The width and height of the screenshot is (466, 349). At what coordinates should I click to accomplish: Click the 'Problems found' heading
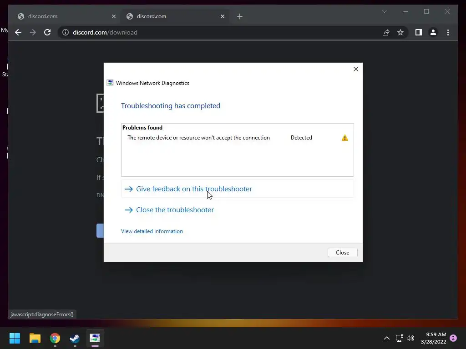[x=142, y=128]
